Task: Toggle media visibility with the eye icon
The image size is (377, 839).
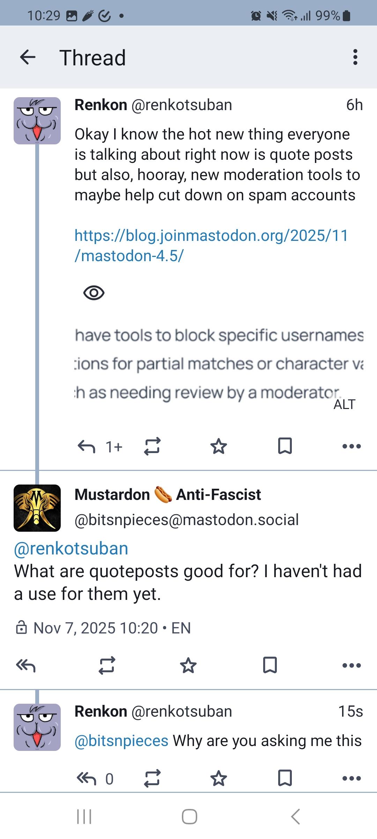Action: coord(94,293)
